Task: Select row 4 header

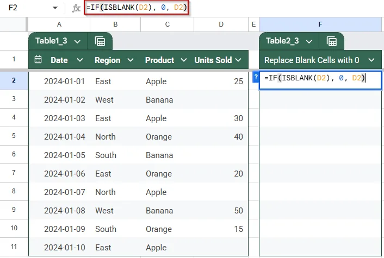Action: (x=14, y=117)
